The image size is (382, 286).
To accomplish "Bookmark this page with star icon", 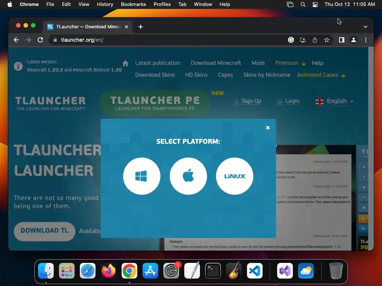I will 327,40.
